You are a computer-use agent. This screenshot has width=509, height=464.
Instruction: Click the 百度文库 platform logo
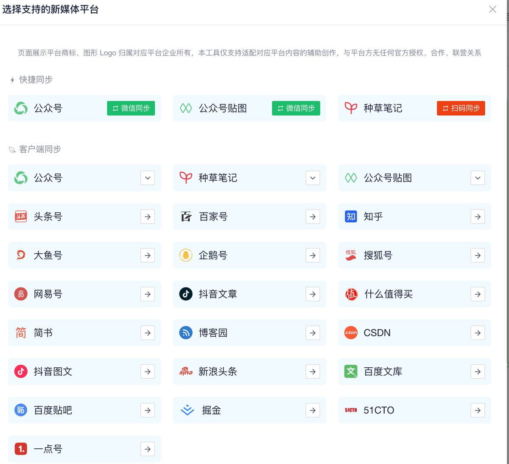(x=351, y=372)
